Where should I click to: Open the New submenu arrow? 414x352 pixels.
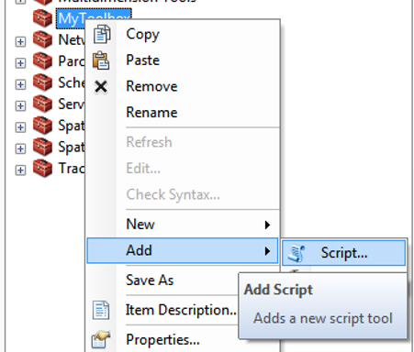(x=267, y=225)
